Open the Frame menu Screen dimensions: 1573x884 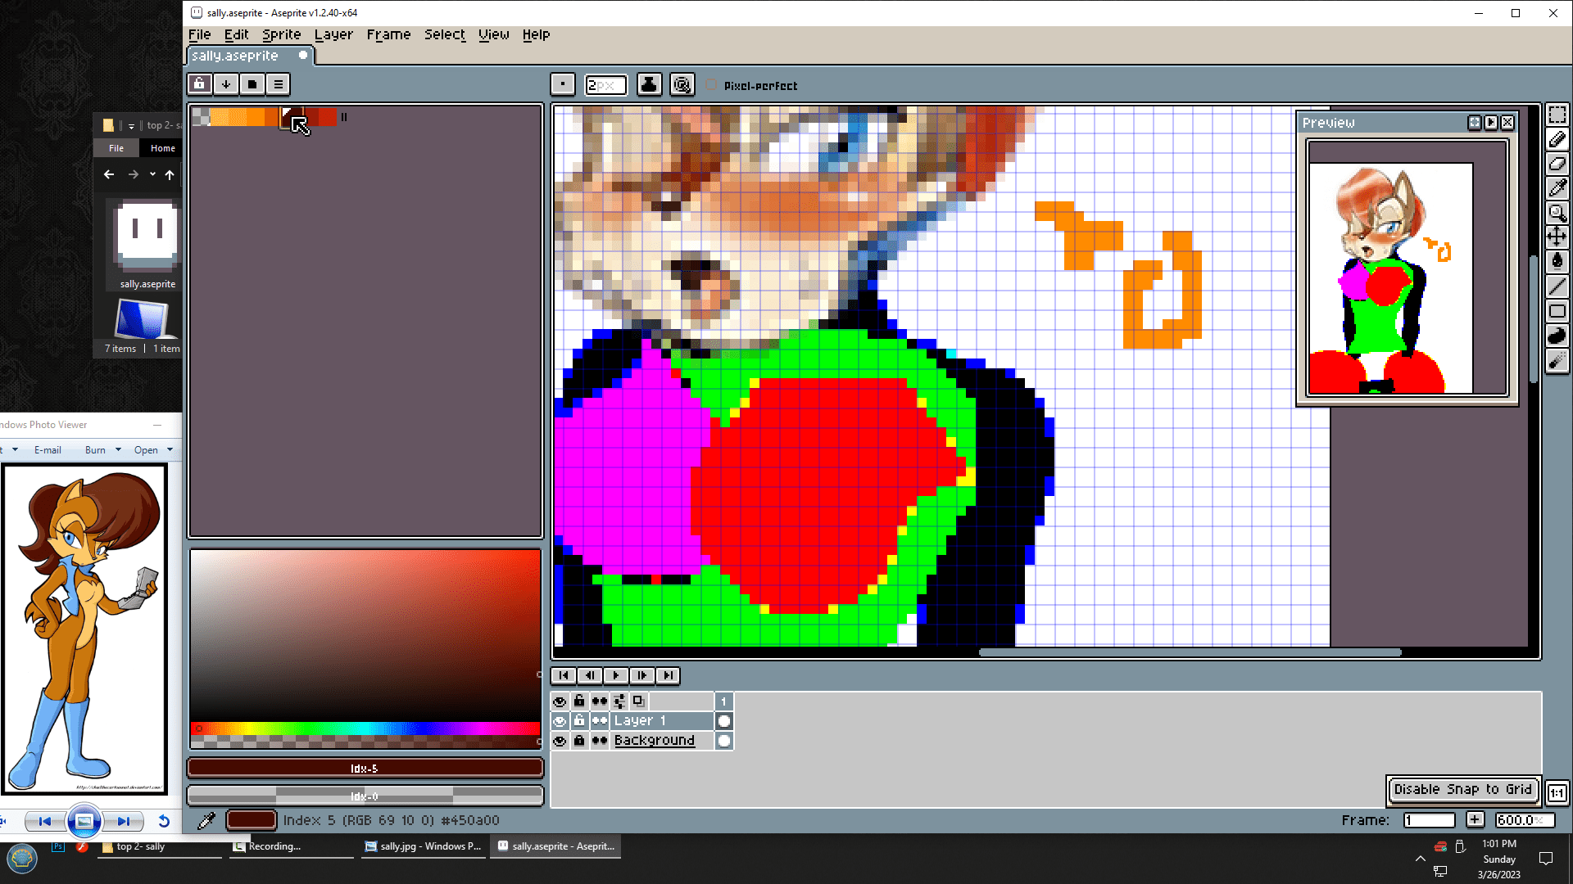pyautogui.click(x=388, y=34)
